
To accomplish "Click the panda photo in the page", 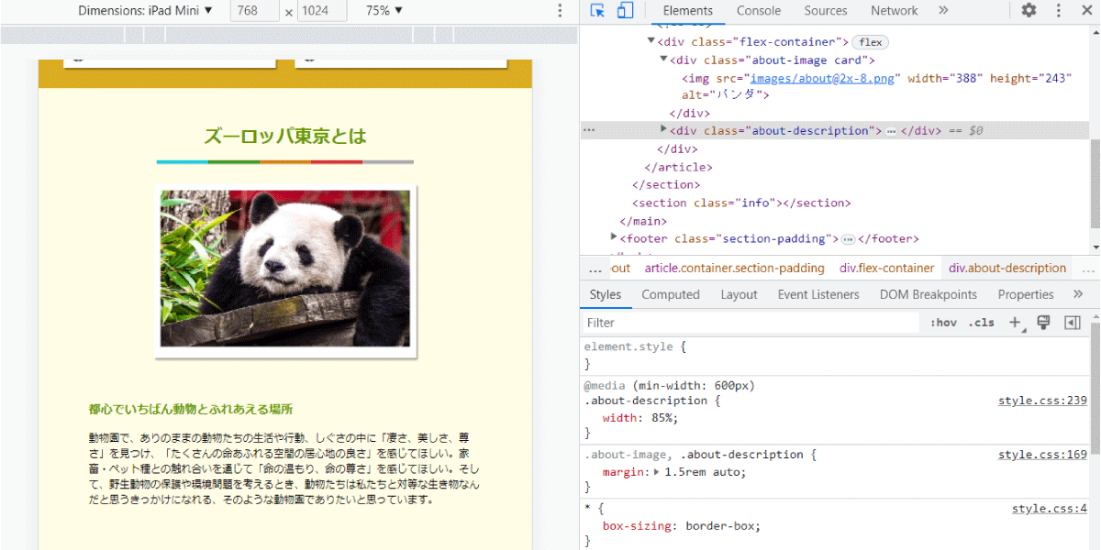I will tap(285, 269).
